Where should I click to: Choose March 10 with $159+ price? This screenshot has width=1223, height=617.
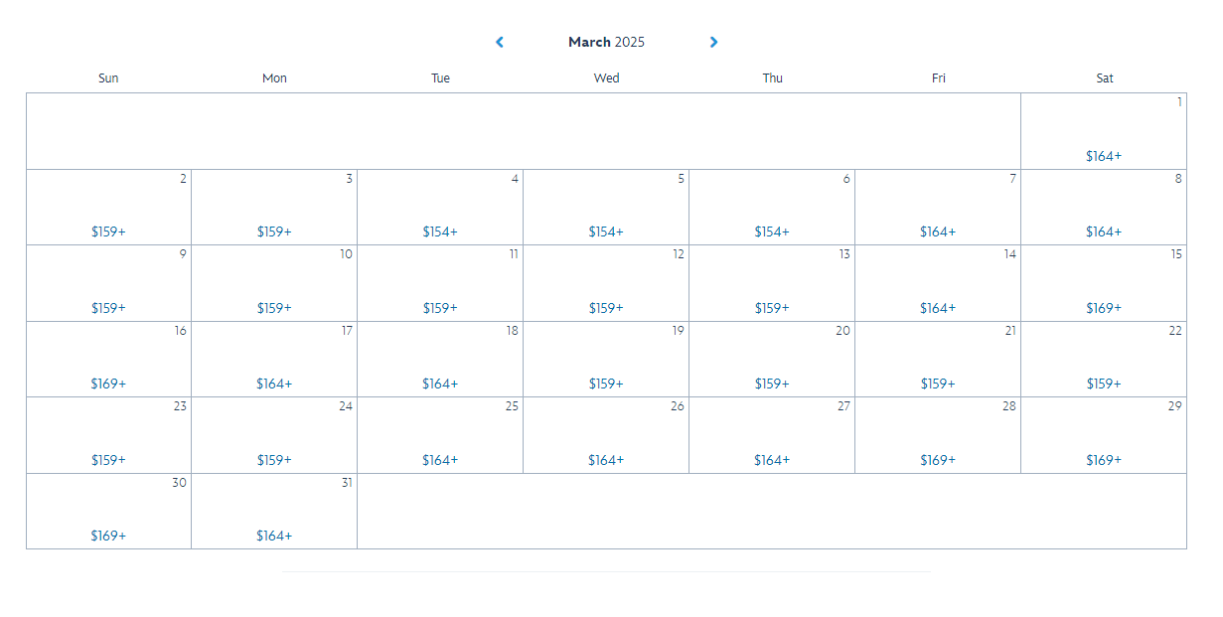tap(274, 283)
